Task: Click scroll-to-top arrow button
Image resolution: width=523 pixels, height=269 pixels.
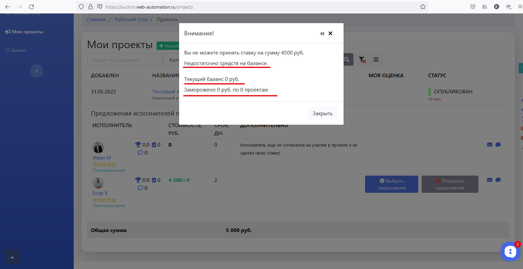Action: point(12,257)
